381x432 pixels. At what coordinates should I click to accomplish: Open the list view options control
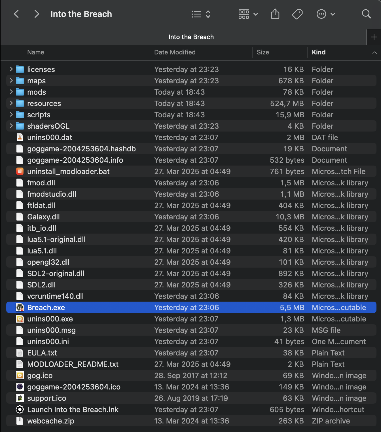tap(201, 14)
